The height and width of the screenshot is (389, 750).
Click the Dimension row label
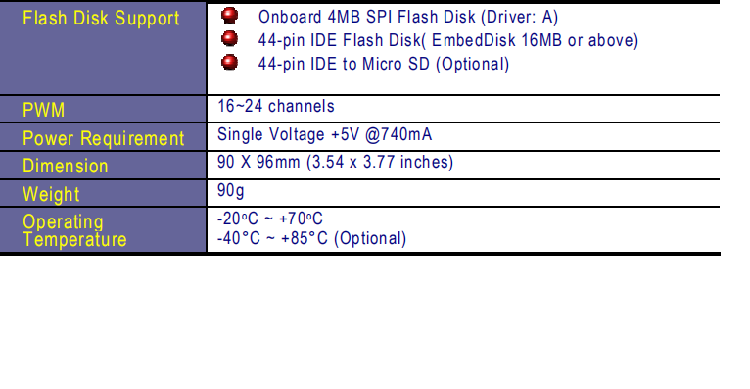click(x=66, y=166)
